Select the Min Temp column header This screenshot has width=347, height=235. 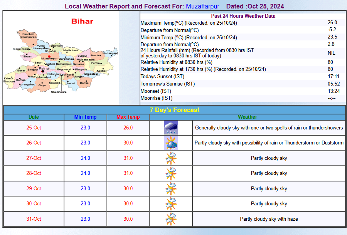coord(85,117)
